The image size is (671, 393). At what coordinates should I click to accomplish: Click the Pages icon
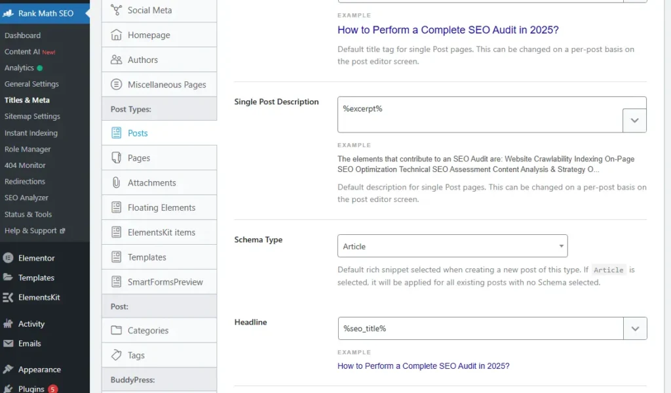point(117,157)
